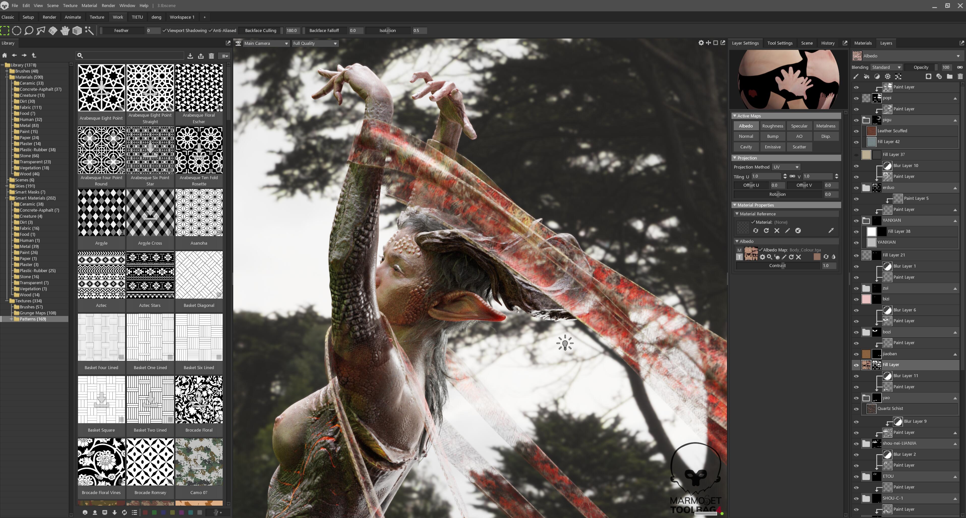Select the Roughness active map button
Viewport: 966px width, 518px height.
click(773, 126)
